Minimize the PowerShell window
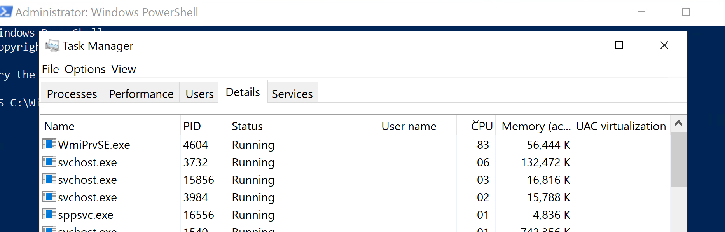The width and height of the screenshot is (725, 232). pyautogui.click(x=641, y=12)
